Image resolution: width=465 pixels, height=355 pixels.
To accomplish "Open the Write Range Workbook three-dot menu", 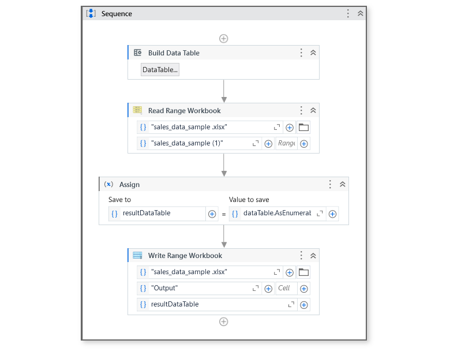I will pos(301,255).
